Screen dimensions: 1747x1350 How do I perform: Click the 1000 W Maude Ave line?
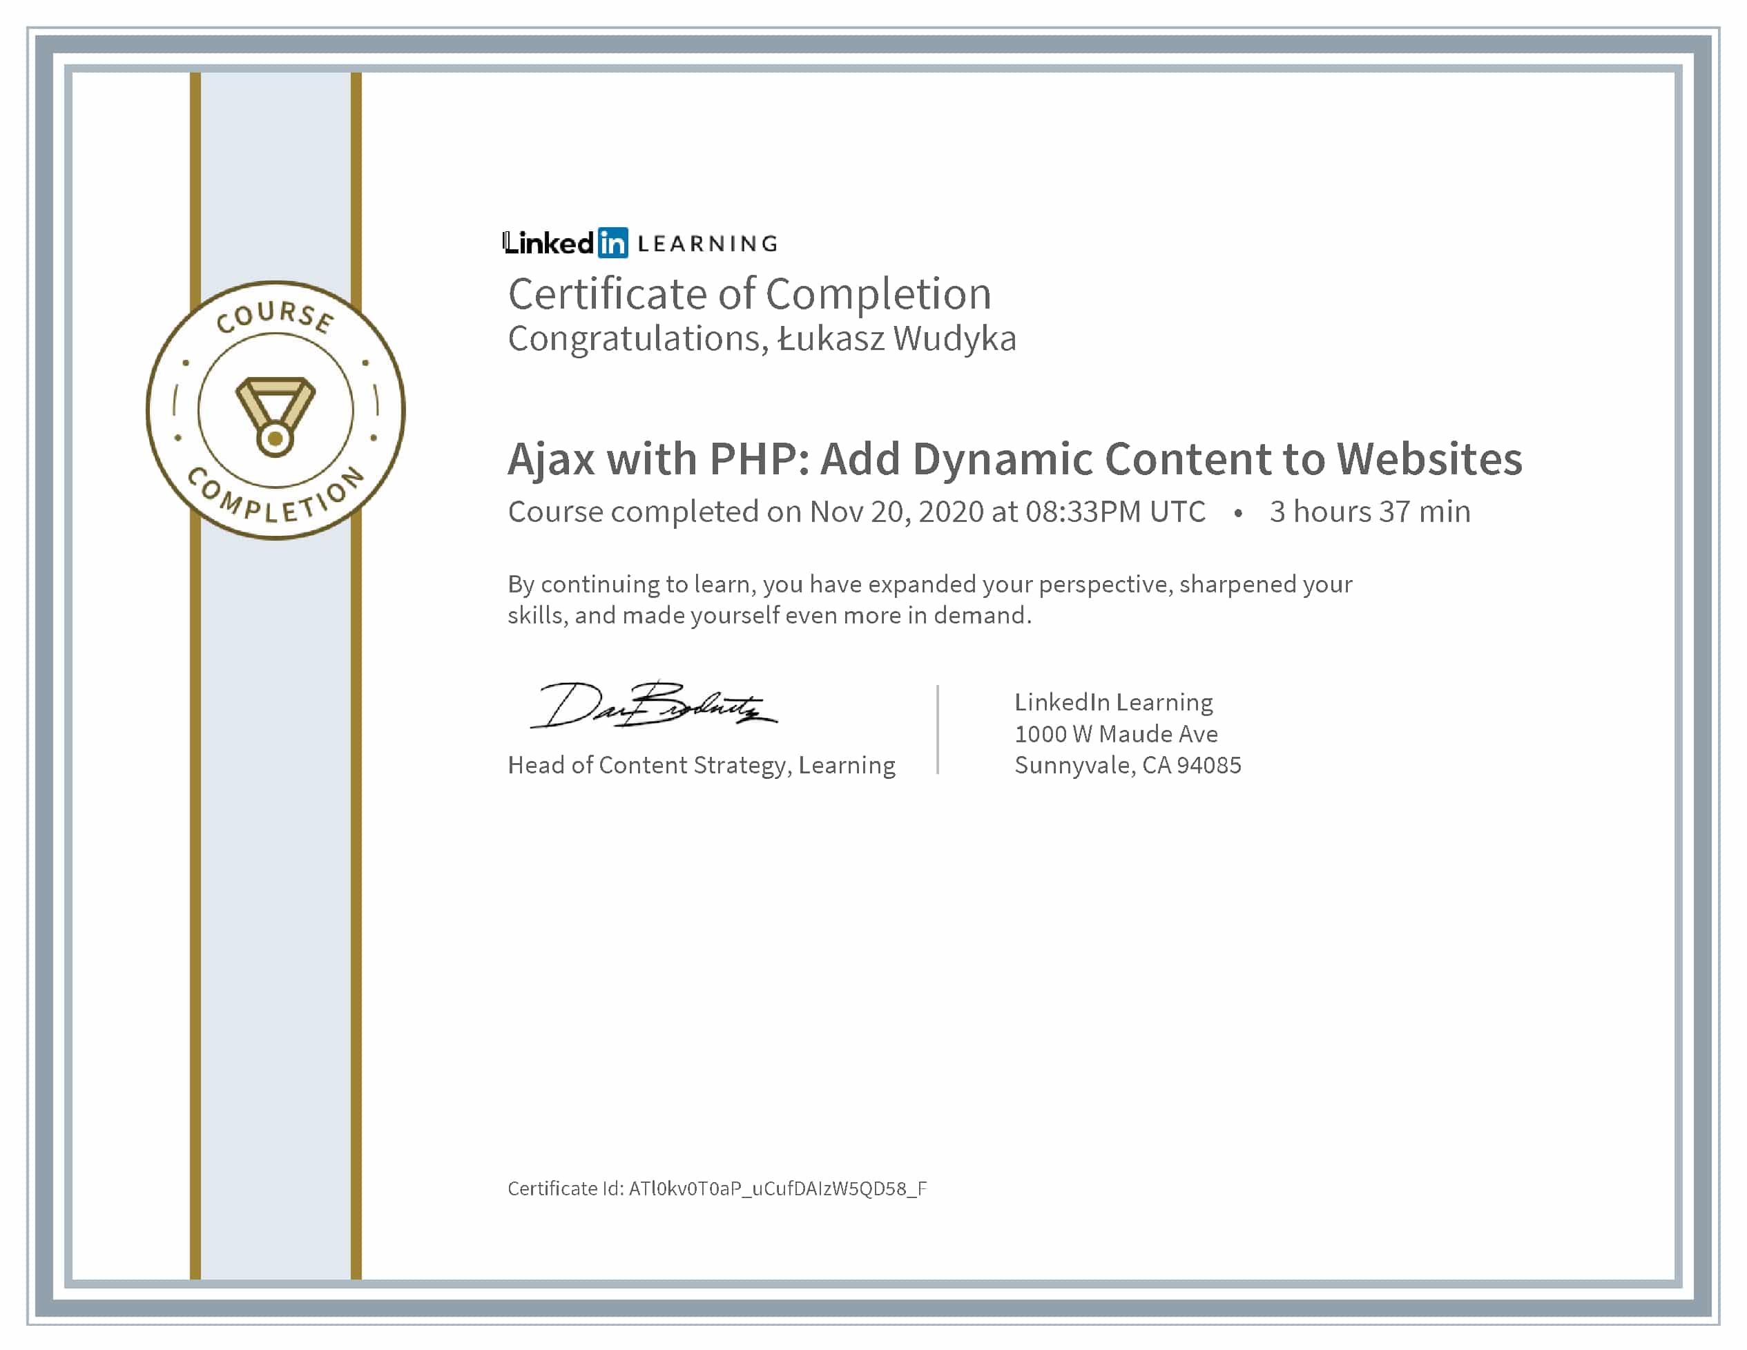pyautogui.click(x=1115, y=733)
